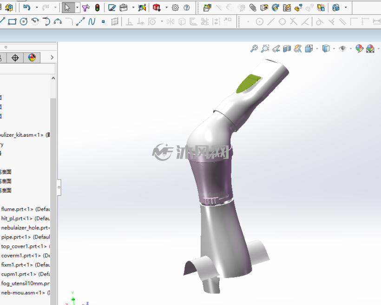Toggle the Section View icon
Image resolution: width=381 pixels, height=305 pixels.
(x=287, y=49)
